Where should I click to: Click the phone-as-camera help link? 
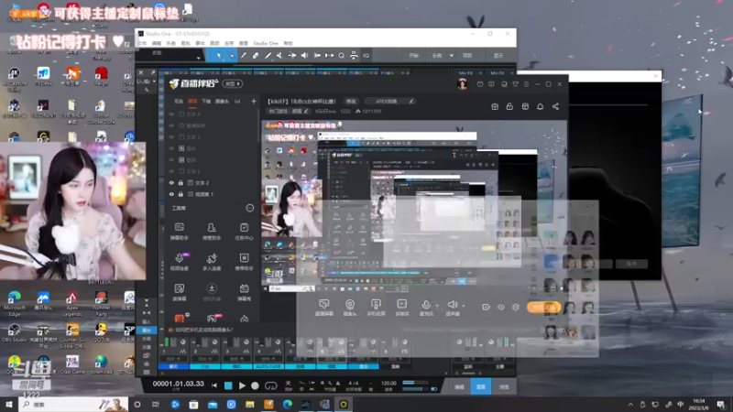tap(203, 330)
